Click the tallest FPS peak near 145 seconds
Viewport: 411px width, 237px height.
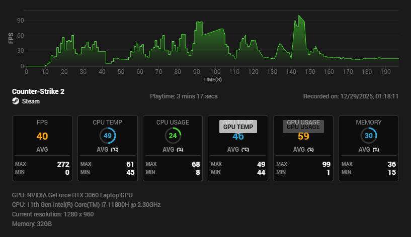coord(299,16)
